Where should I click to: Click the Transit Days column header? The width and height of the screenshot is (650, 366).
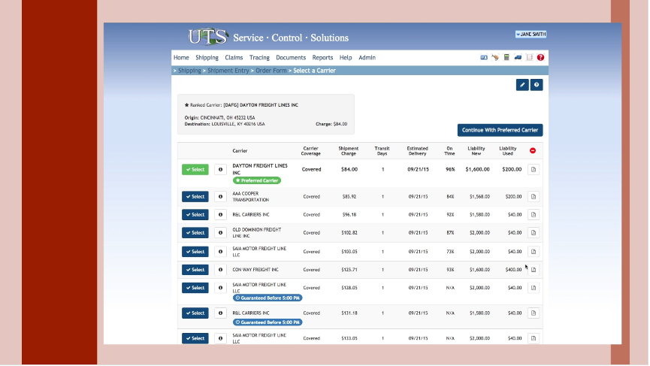click(382, 151)
